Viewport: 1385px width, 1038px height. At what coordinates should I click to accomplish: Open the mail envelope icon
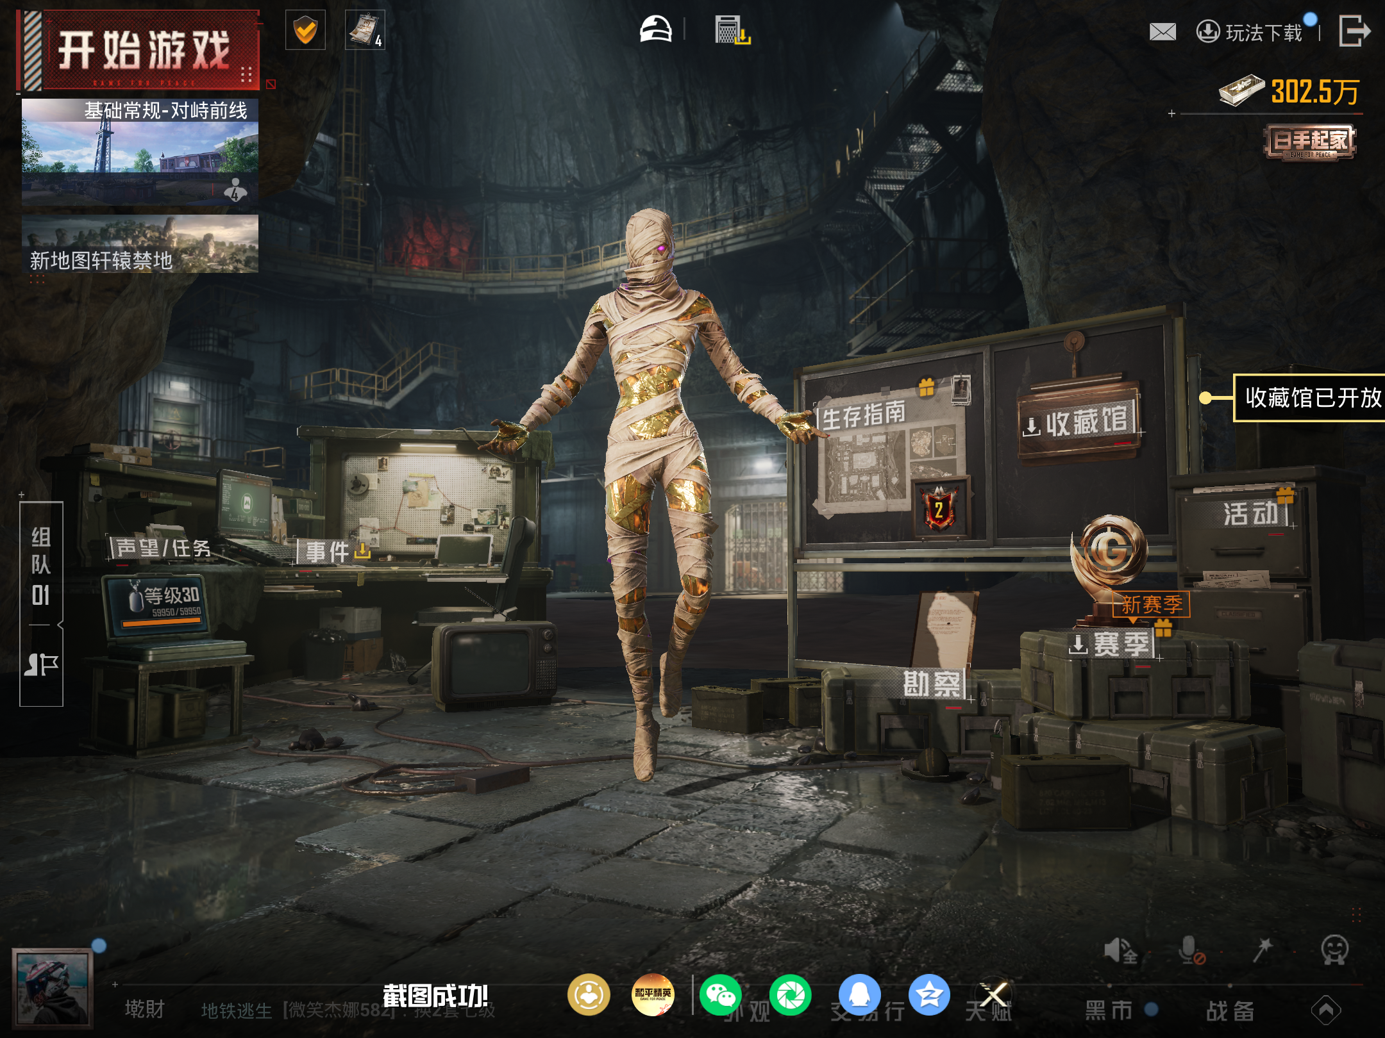click(1163, 31)
